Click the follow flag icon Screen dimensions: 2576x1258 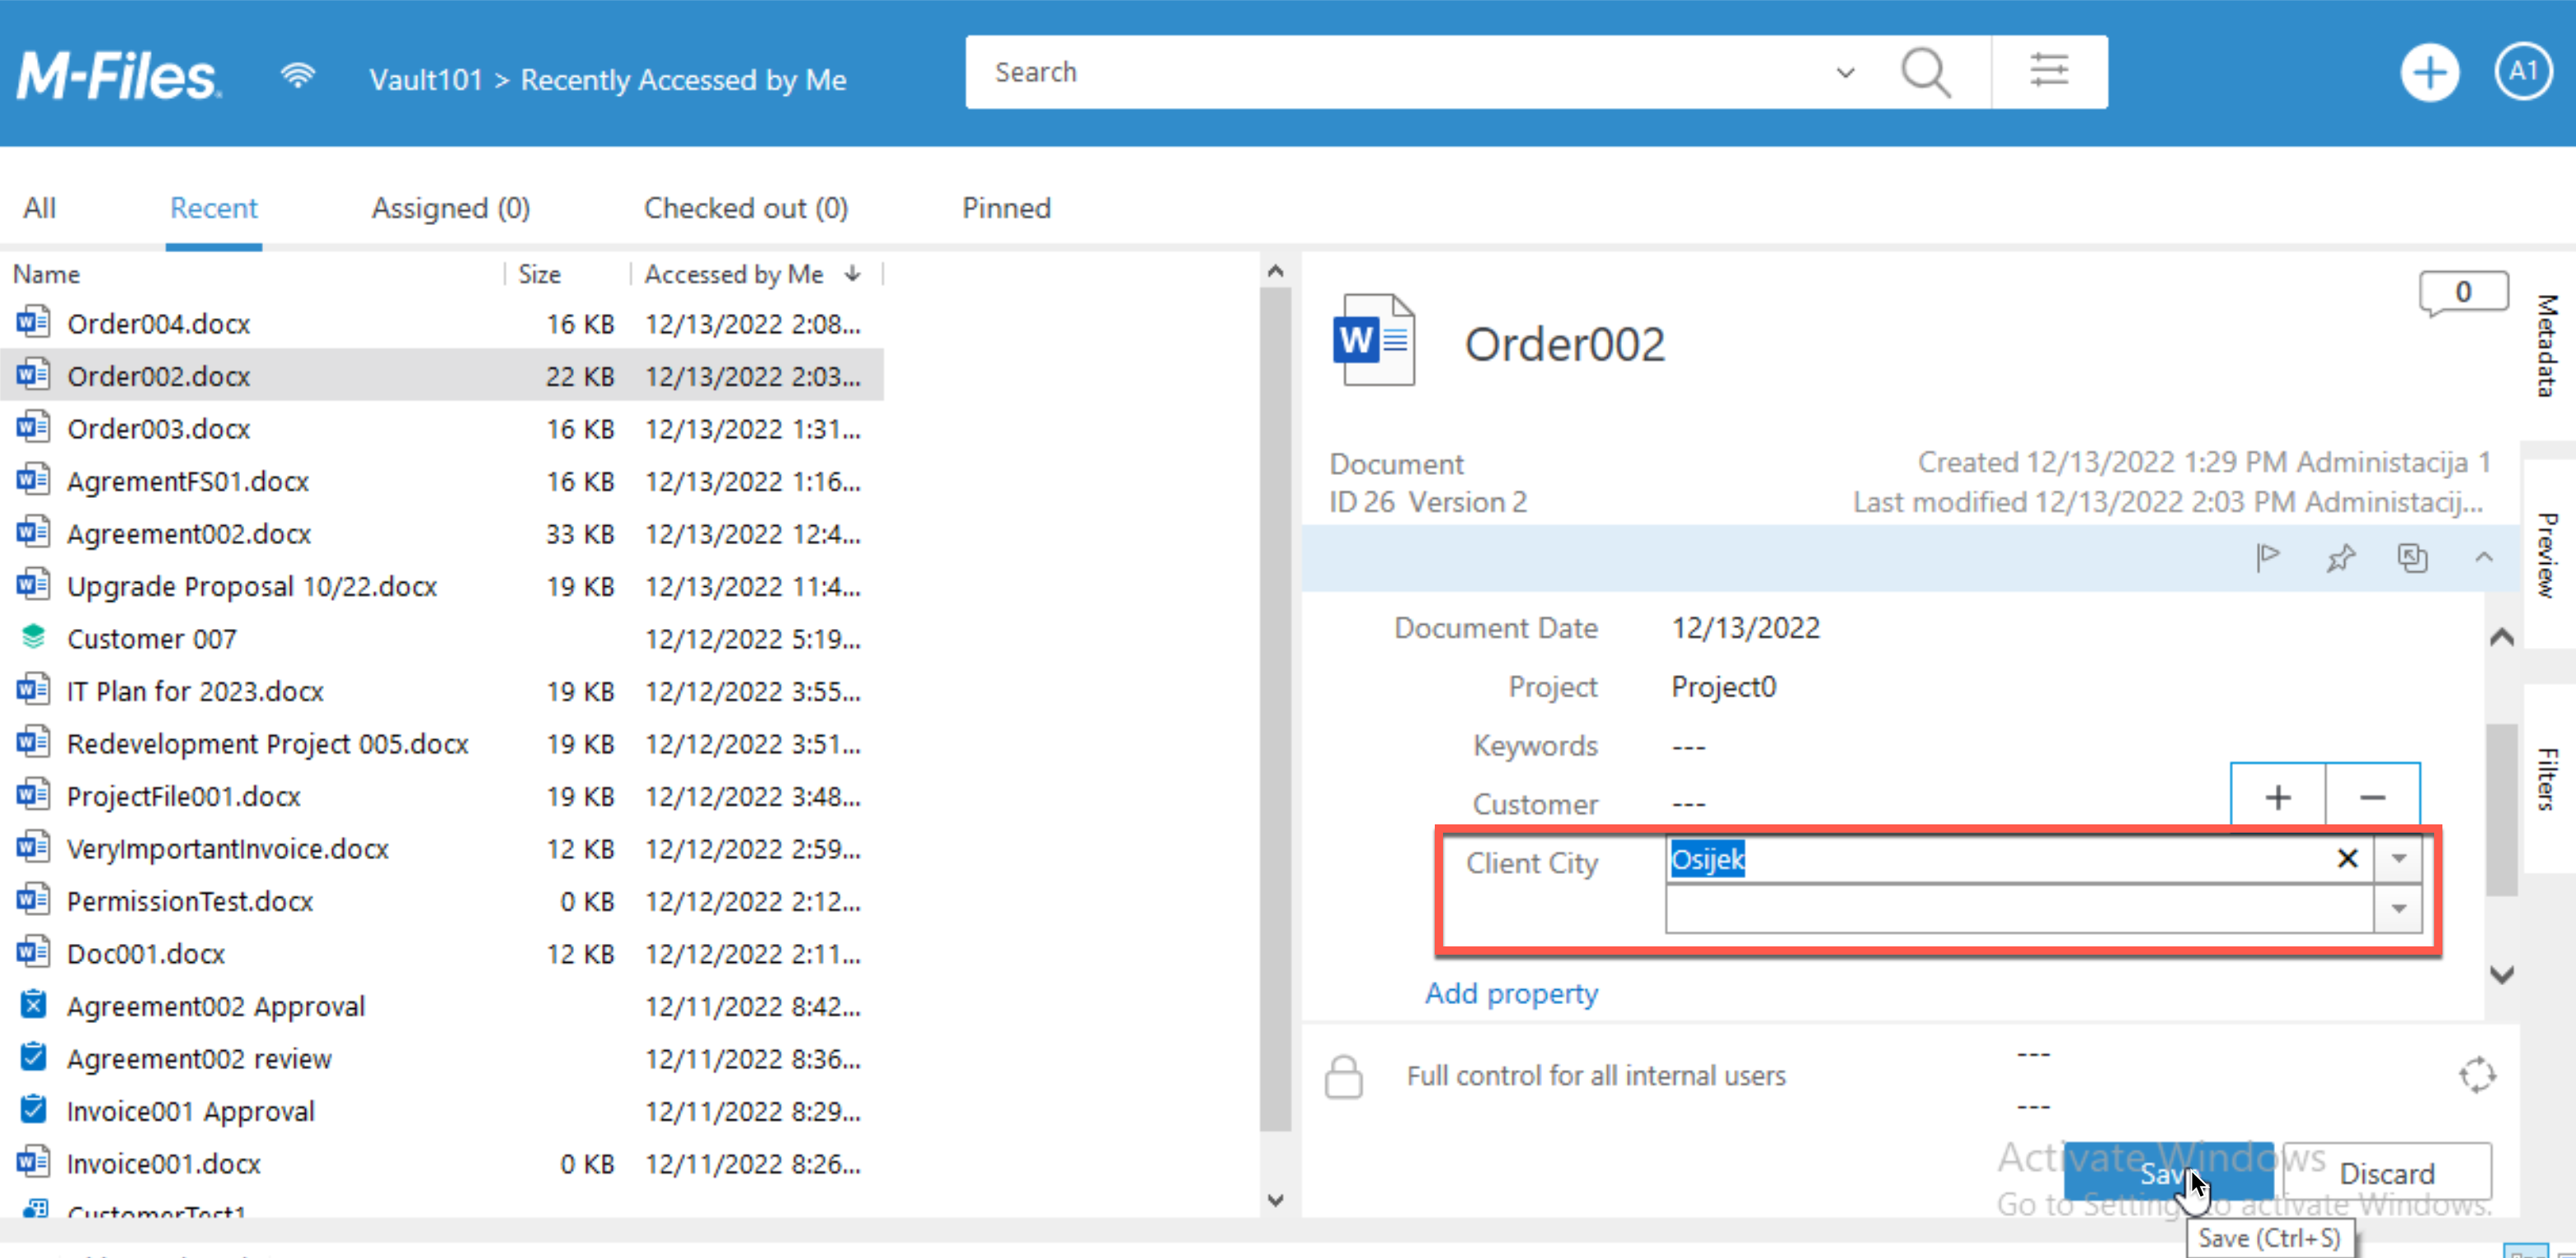tap(2267, 557)
